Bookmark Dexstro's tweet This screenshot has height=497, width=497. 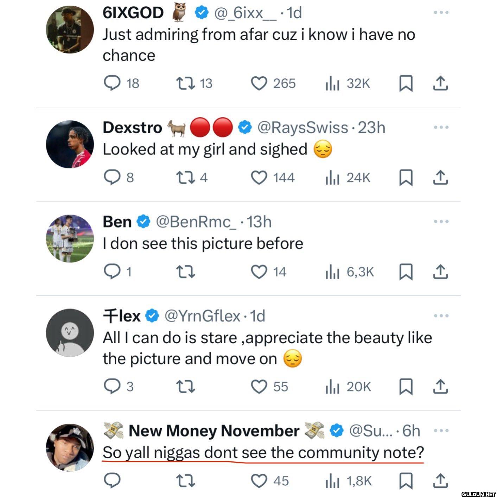406,177
